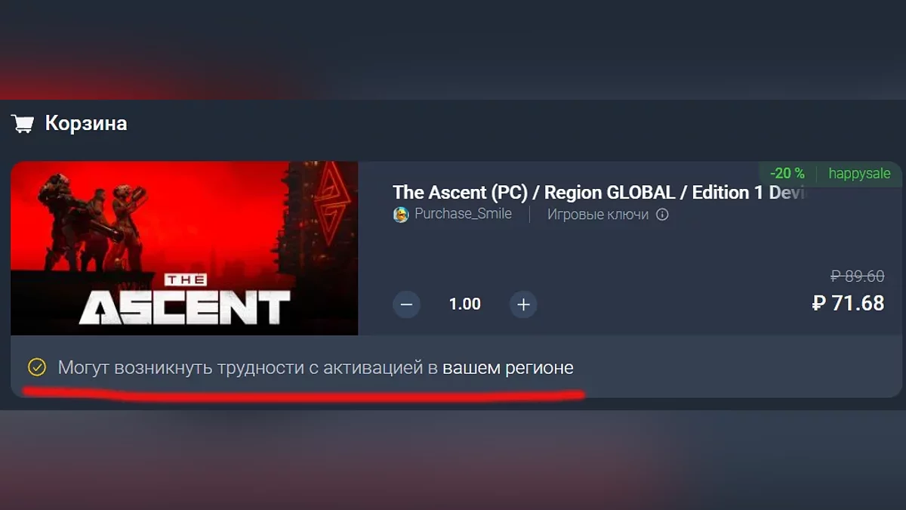Click the happysale promo code tag
The width and height of the screenshot is (906, 510).
[x=859, y=174]
